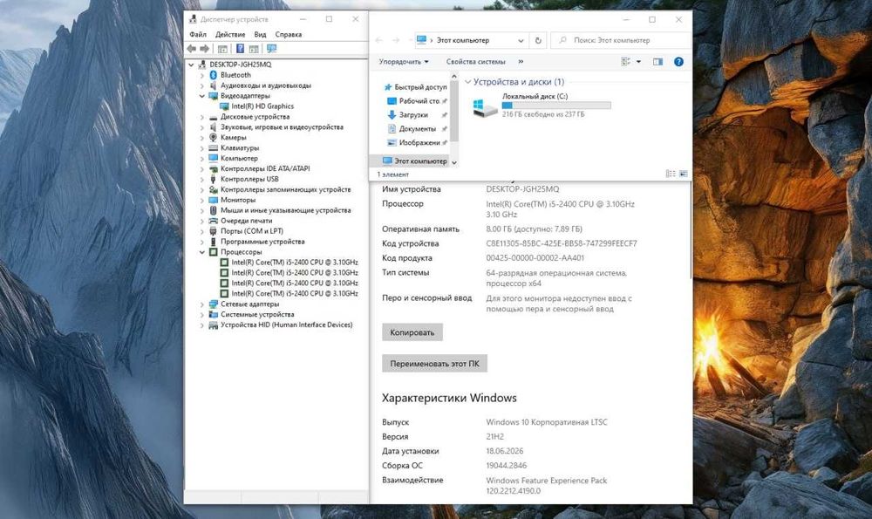
Task: Click the Очереди печати printer icon
Action: point(213,221)
